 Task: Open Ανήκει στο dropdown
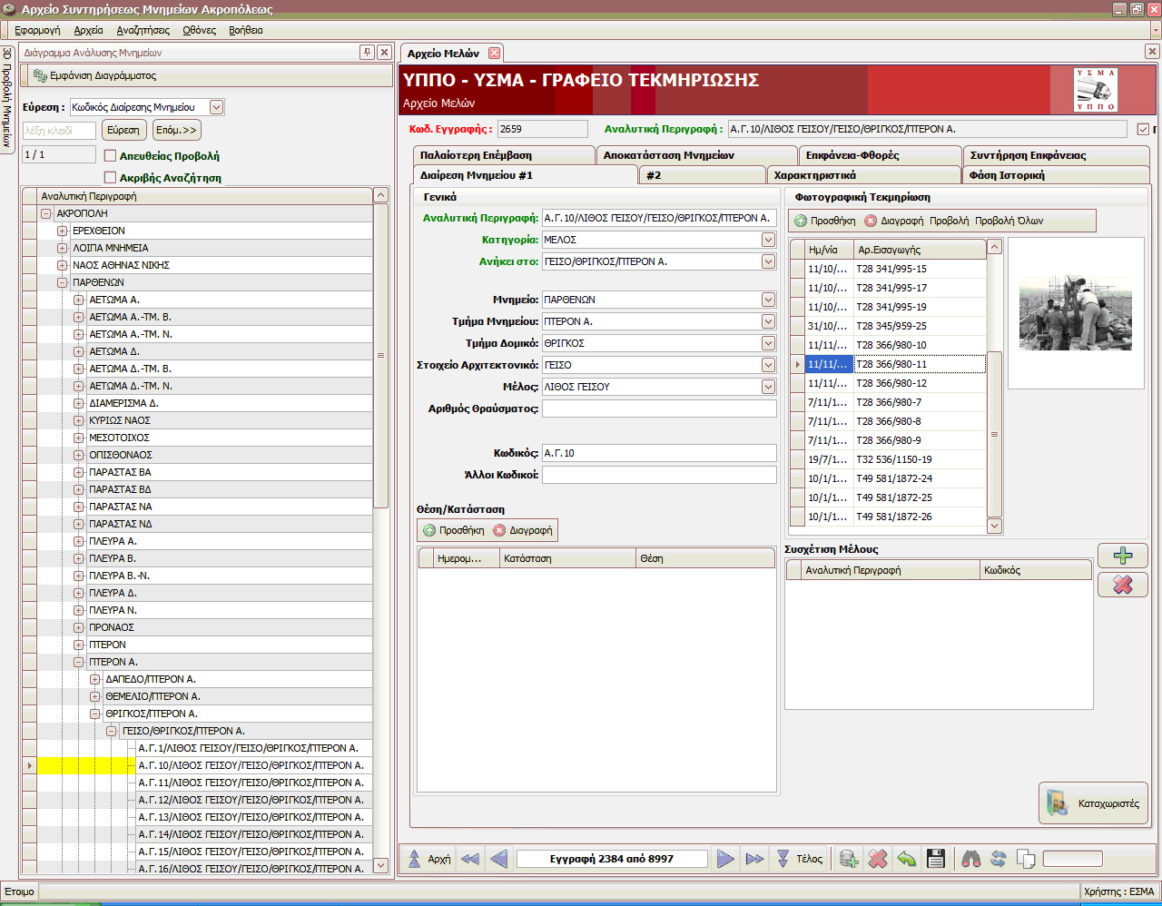[768, 261]
